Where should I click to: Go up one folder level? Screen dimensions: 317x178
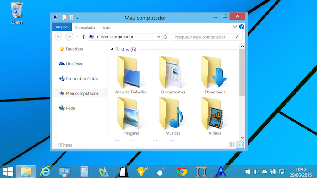pos(83,37)
